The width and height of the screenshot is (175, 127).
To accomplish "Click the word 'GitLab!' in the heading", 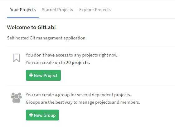I will [47, 27].
